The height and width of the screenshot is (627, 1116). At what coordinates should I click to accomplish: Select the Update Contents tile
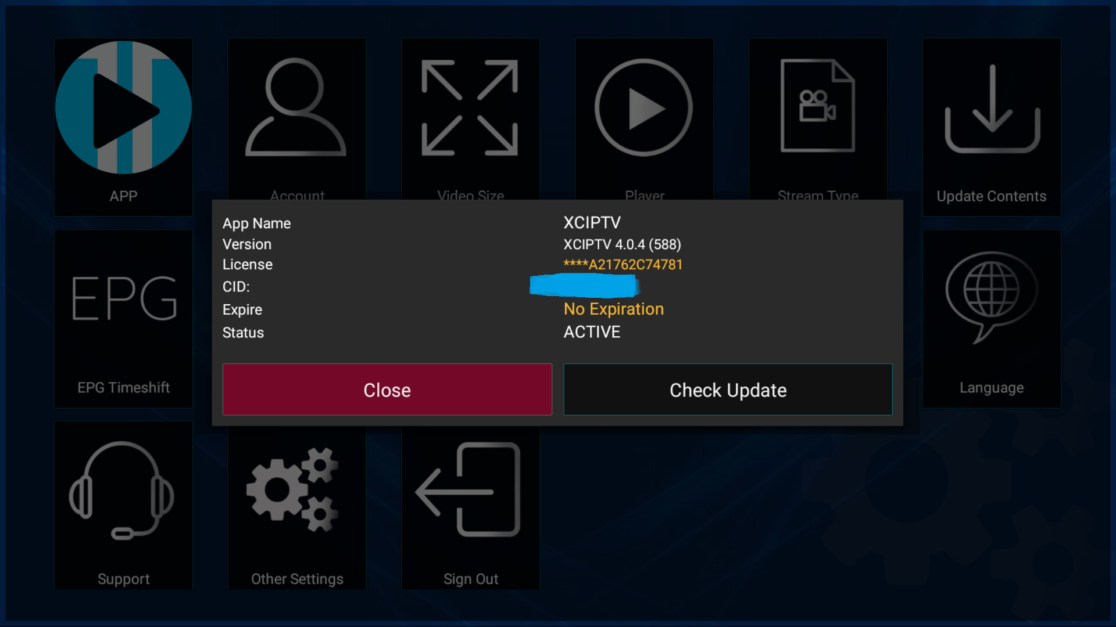(992, 127)
